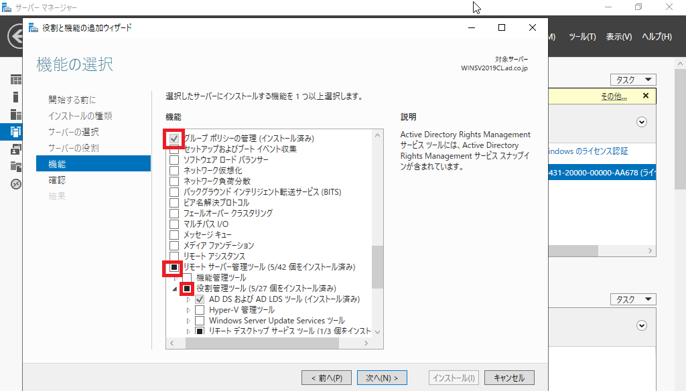686x391 pixels.
Task: Check ソフトウェア ロード バランサー feature
Action: click(x=174, y=160)
